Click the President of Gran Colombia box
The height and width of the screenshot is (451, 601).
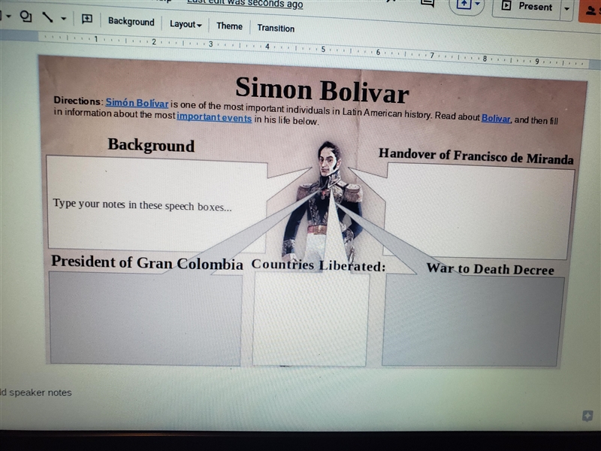146,318
